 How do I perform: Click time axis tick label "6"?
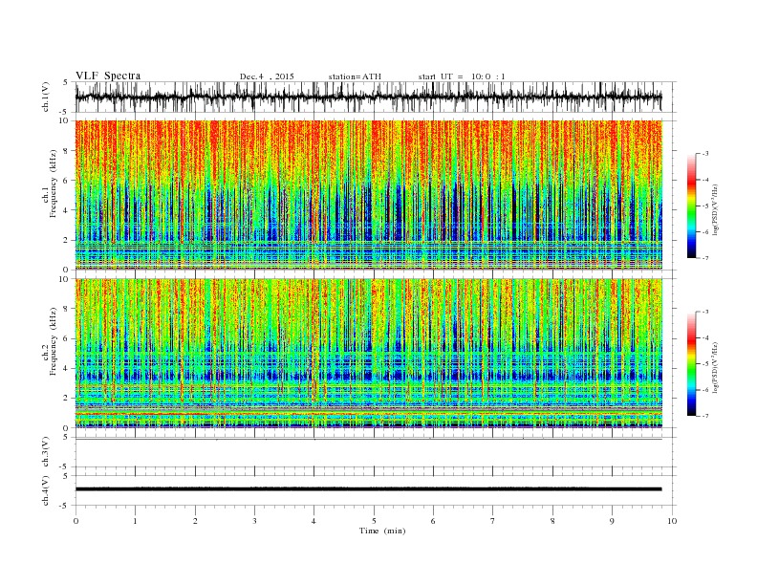pyautogui.click(x=433, y=521)
